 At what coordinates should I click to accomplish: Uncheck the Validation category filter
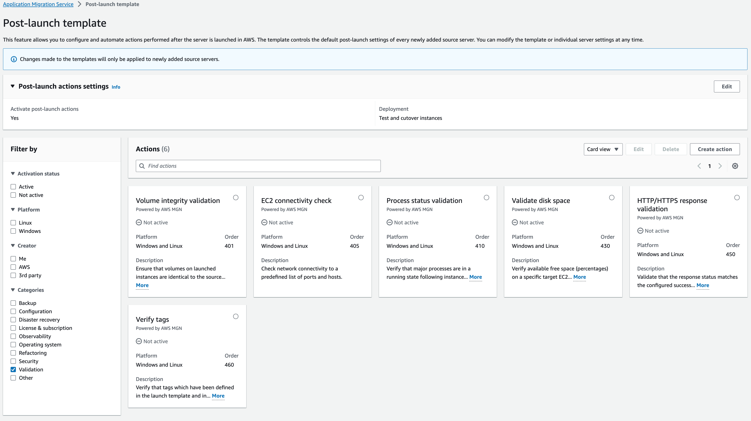coord(13,369)
